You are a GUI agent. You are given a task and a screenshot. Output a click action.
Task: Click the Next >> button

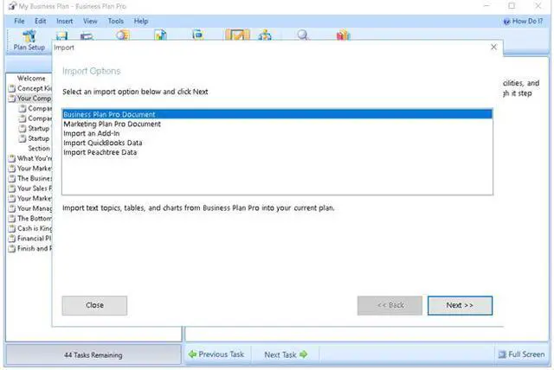pos(460,305)
